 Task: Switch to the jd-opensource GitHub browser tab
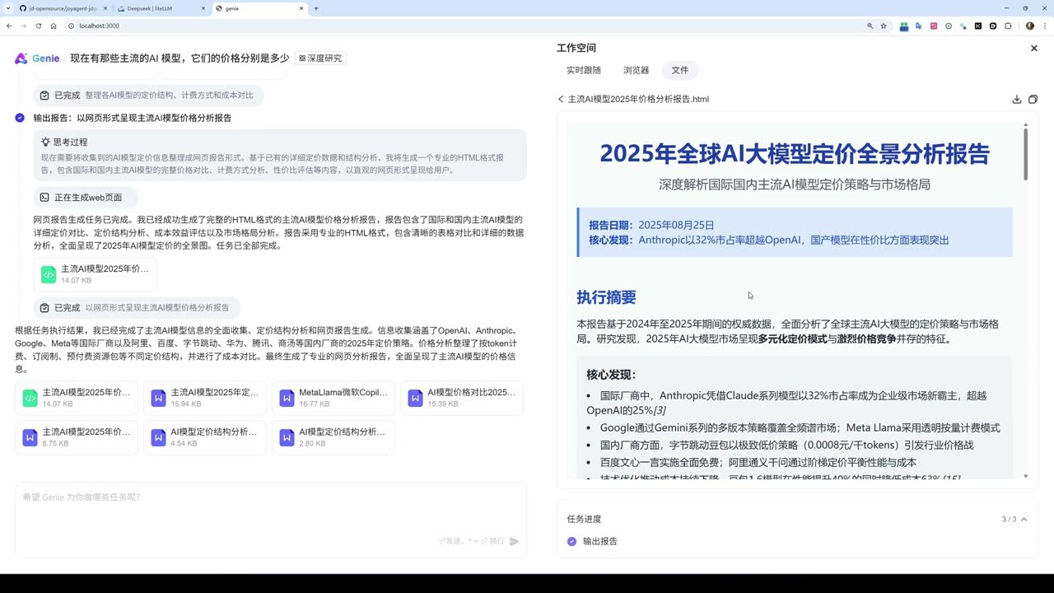click(x=63, y=8)
